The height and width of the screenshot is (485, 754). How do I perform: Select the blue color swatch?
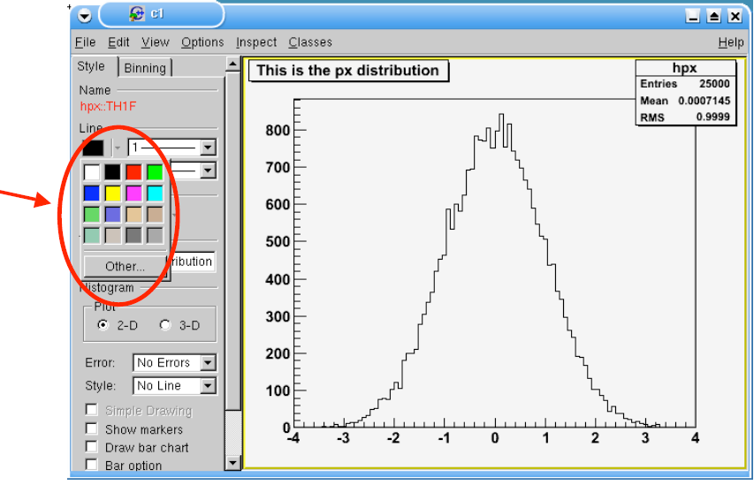click(91, 193)
